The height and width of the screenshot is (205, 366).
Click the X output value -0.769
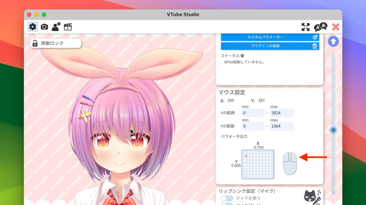(x=258, y=147)
